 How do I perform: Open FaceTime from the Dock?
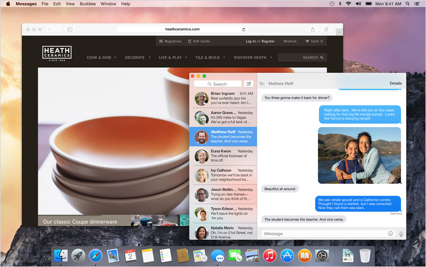pos(235,256)
